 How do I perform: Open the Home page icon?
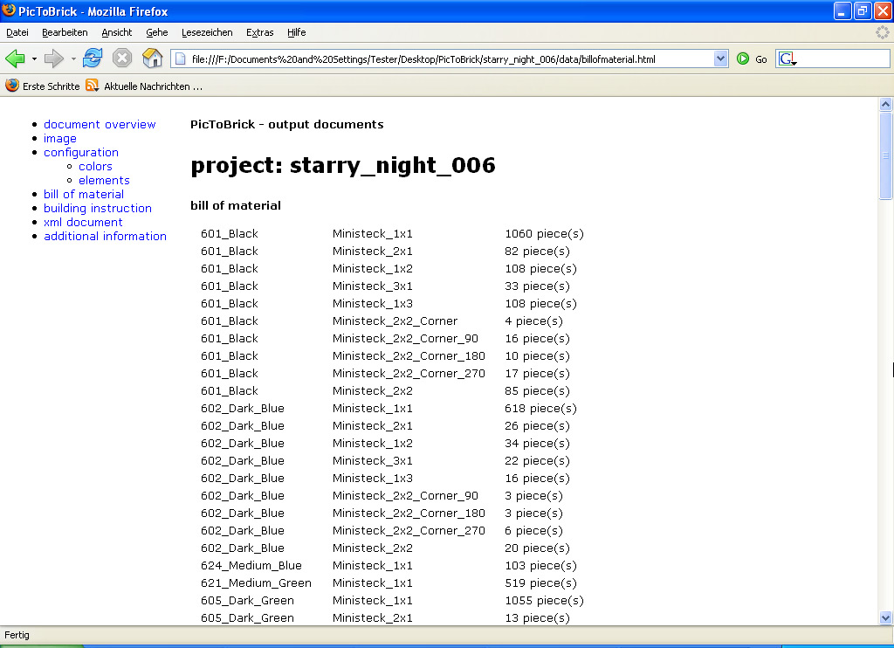point(152,59)
